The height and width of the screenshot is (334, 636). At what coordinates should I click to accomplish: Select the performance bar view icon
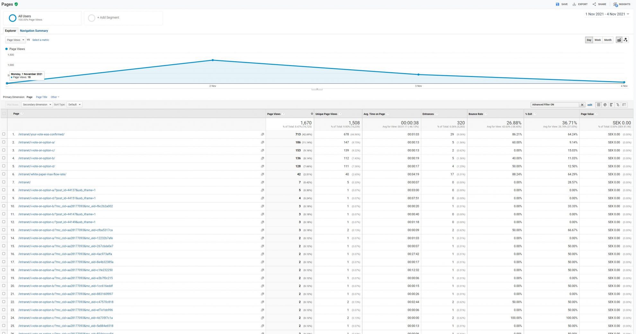[611, 105]
